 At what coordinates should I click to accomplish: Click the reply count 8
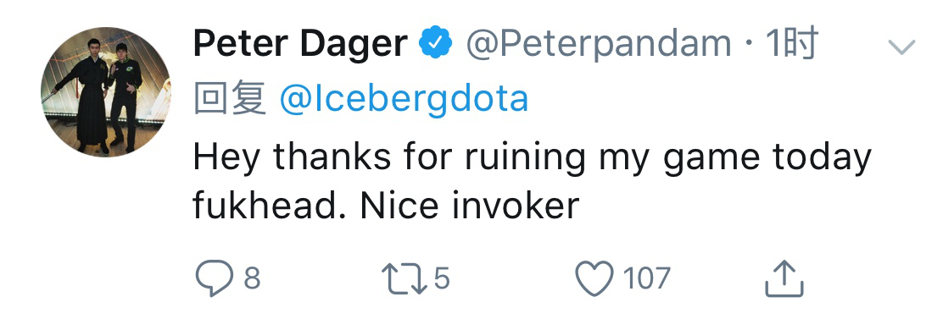253,279
